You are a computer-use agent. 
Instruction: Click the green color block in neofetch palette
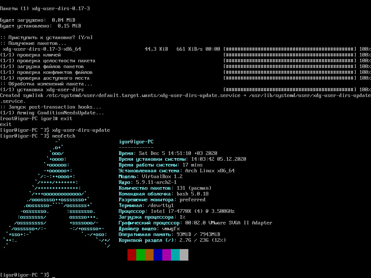(141, 255)
